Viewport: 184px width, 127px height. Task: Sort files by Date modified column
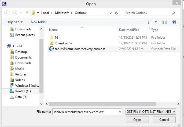point(129,30)
